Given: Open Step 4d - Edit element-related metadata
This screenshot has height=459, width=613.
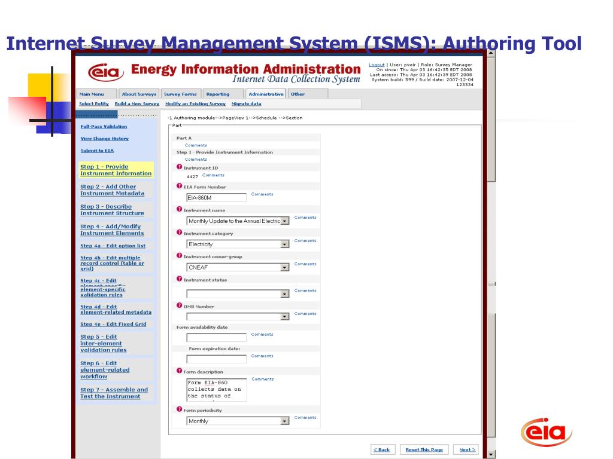Looking at the screenshot, I should [116, 310].
